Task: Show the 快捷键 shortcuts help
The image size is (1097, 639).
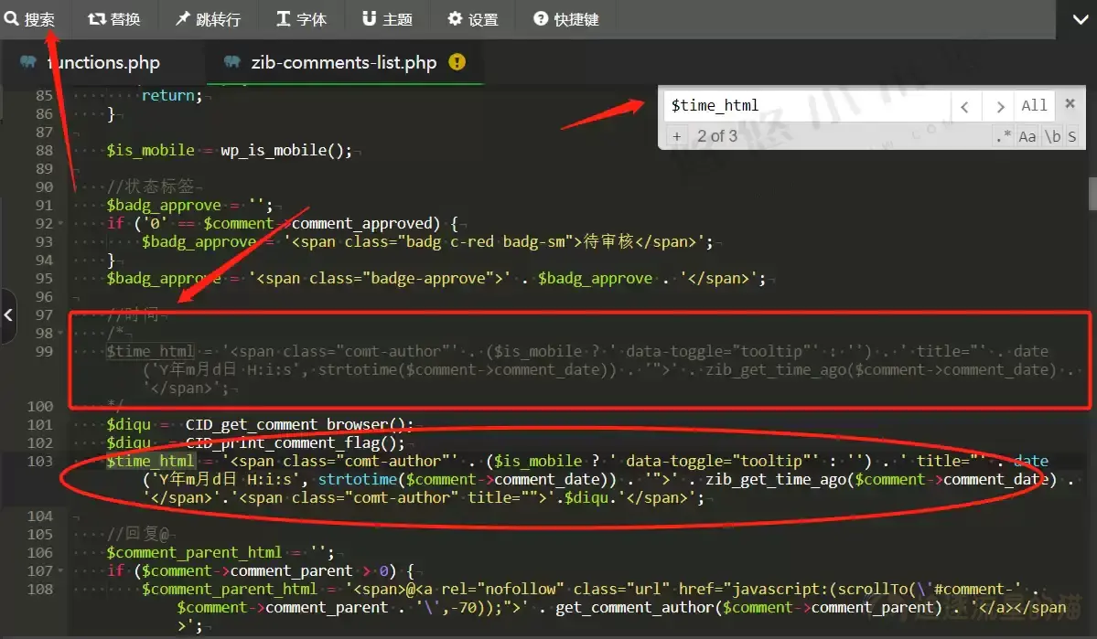Action: 566,19
